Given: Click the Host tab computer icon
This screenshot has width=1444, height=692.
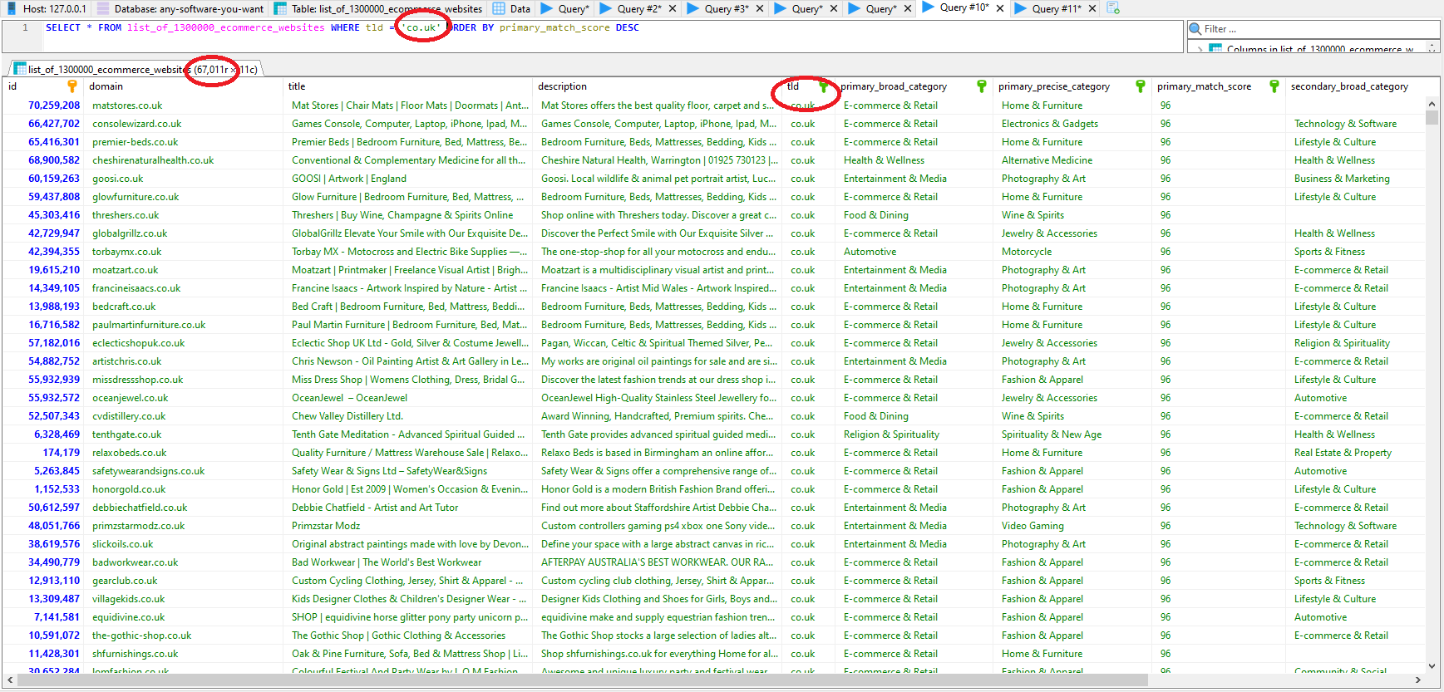Looking at the screenshot, I should pos(12,8).
